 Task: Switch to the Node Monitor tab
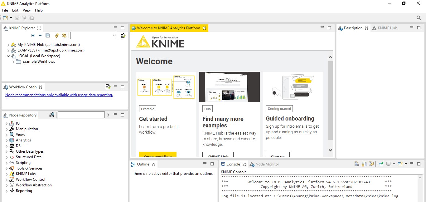pos(264,164)
